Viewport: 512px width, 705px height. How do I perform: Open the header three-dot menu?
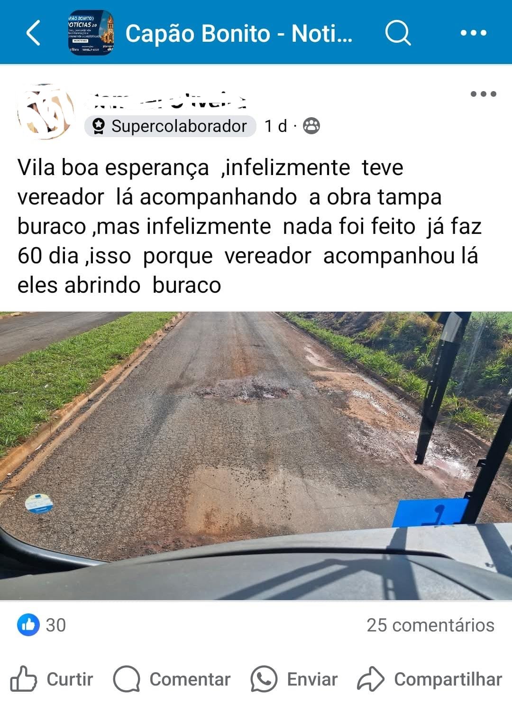(474, 33)
